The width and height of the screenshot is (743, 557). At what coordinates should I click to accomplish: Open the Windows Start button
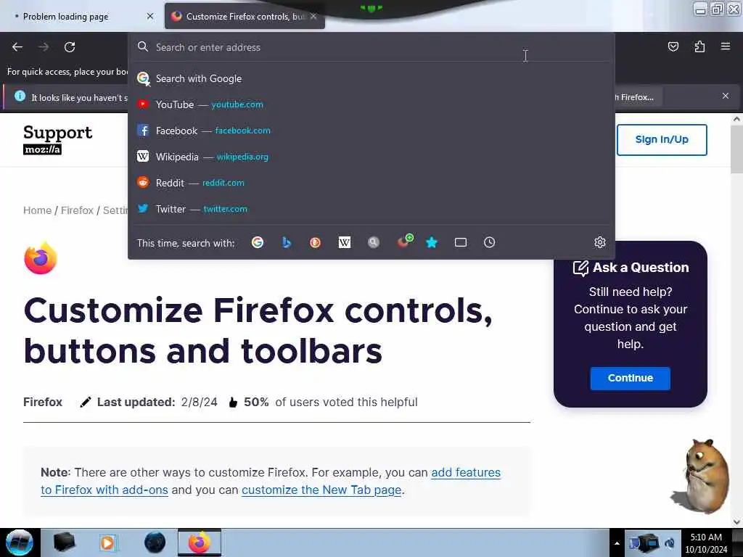[x=20, y=542]
